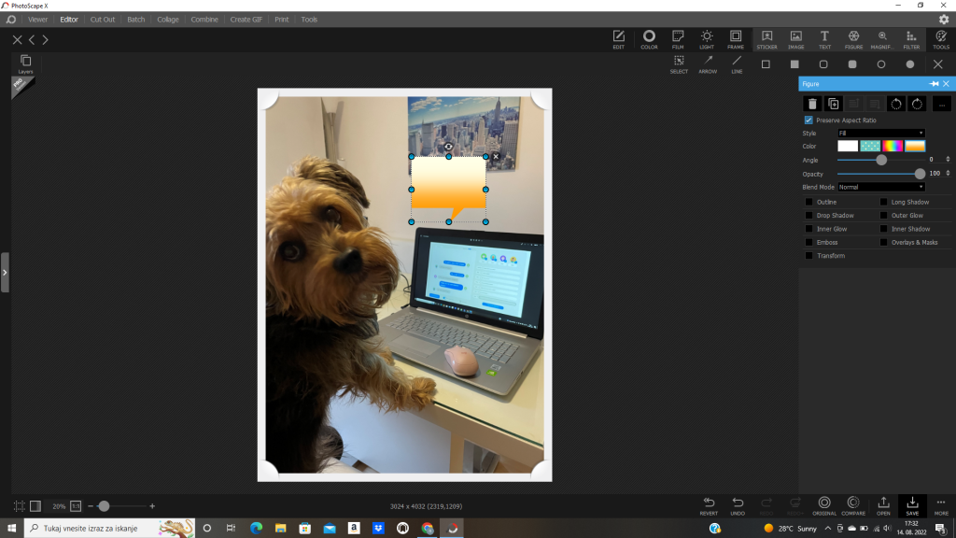Open the TOOLS panel in the editor toolbar
The width and height of the screenshot is (956, 538).
[x=941, y=39]
